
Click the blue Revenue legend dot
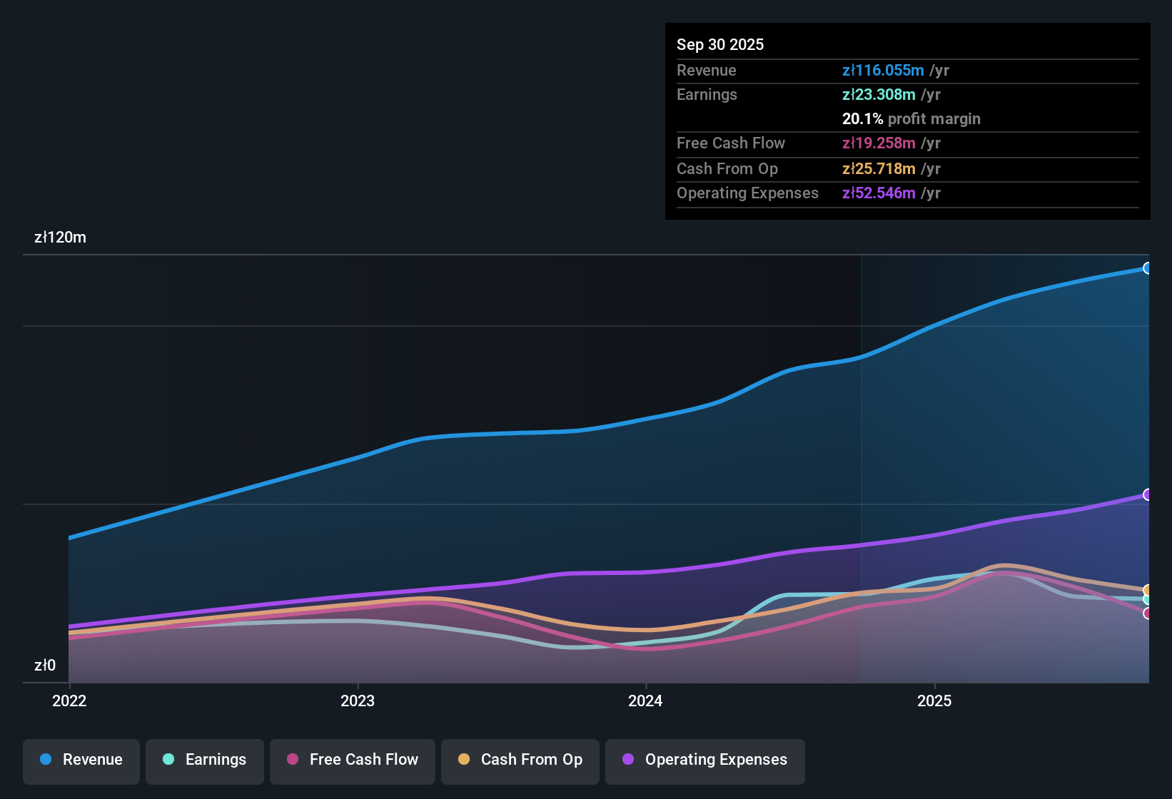[46, 760]
